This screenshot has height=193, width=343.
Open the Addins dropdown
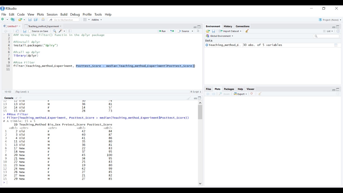pyautogui.click(x=97, y=20)
